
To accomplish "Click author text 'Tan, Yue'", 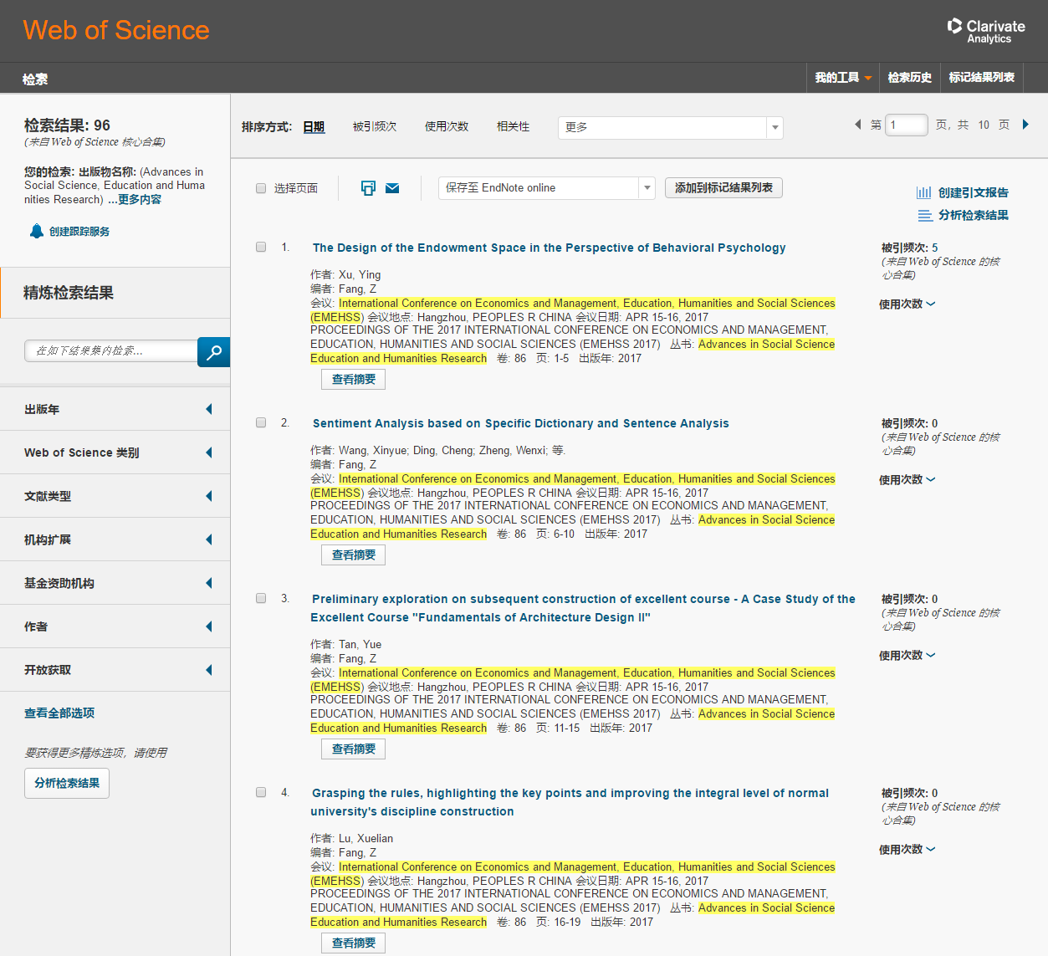I will (360, 644).
